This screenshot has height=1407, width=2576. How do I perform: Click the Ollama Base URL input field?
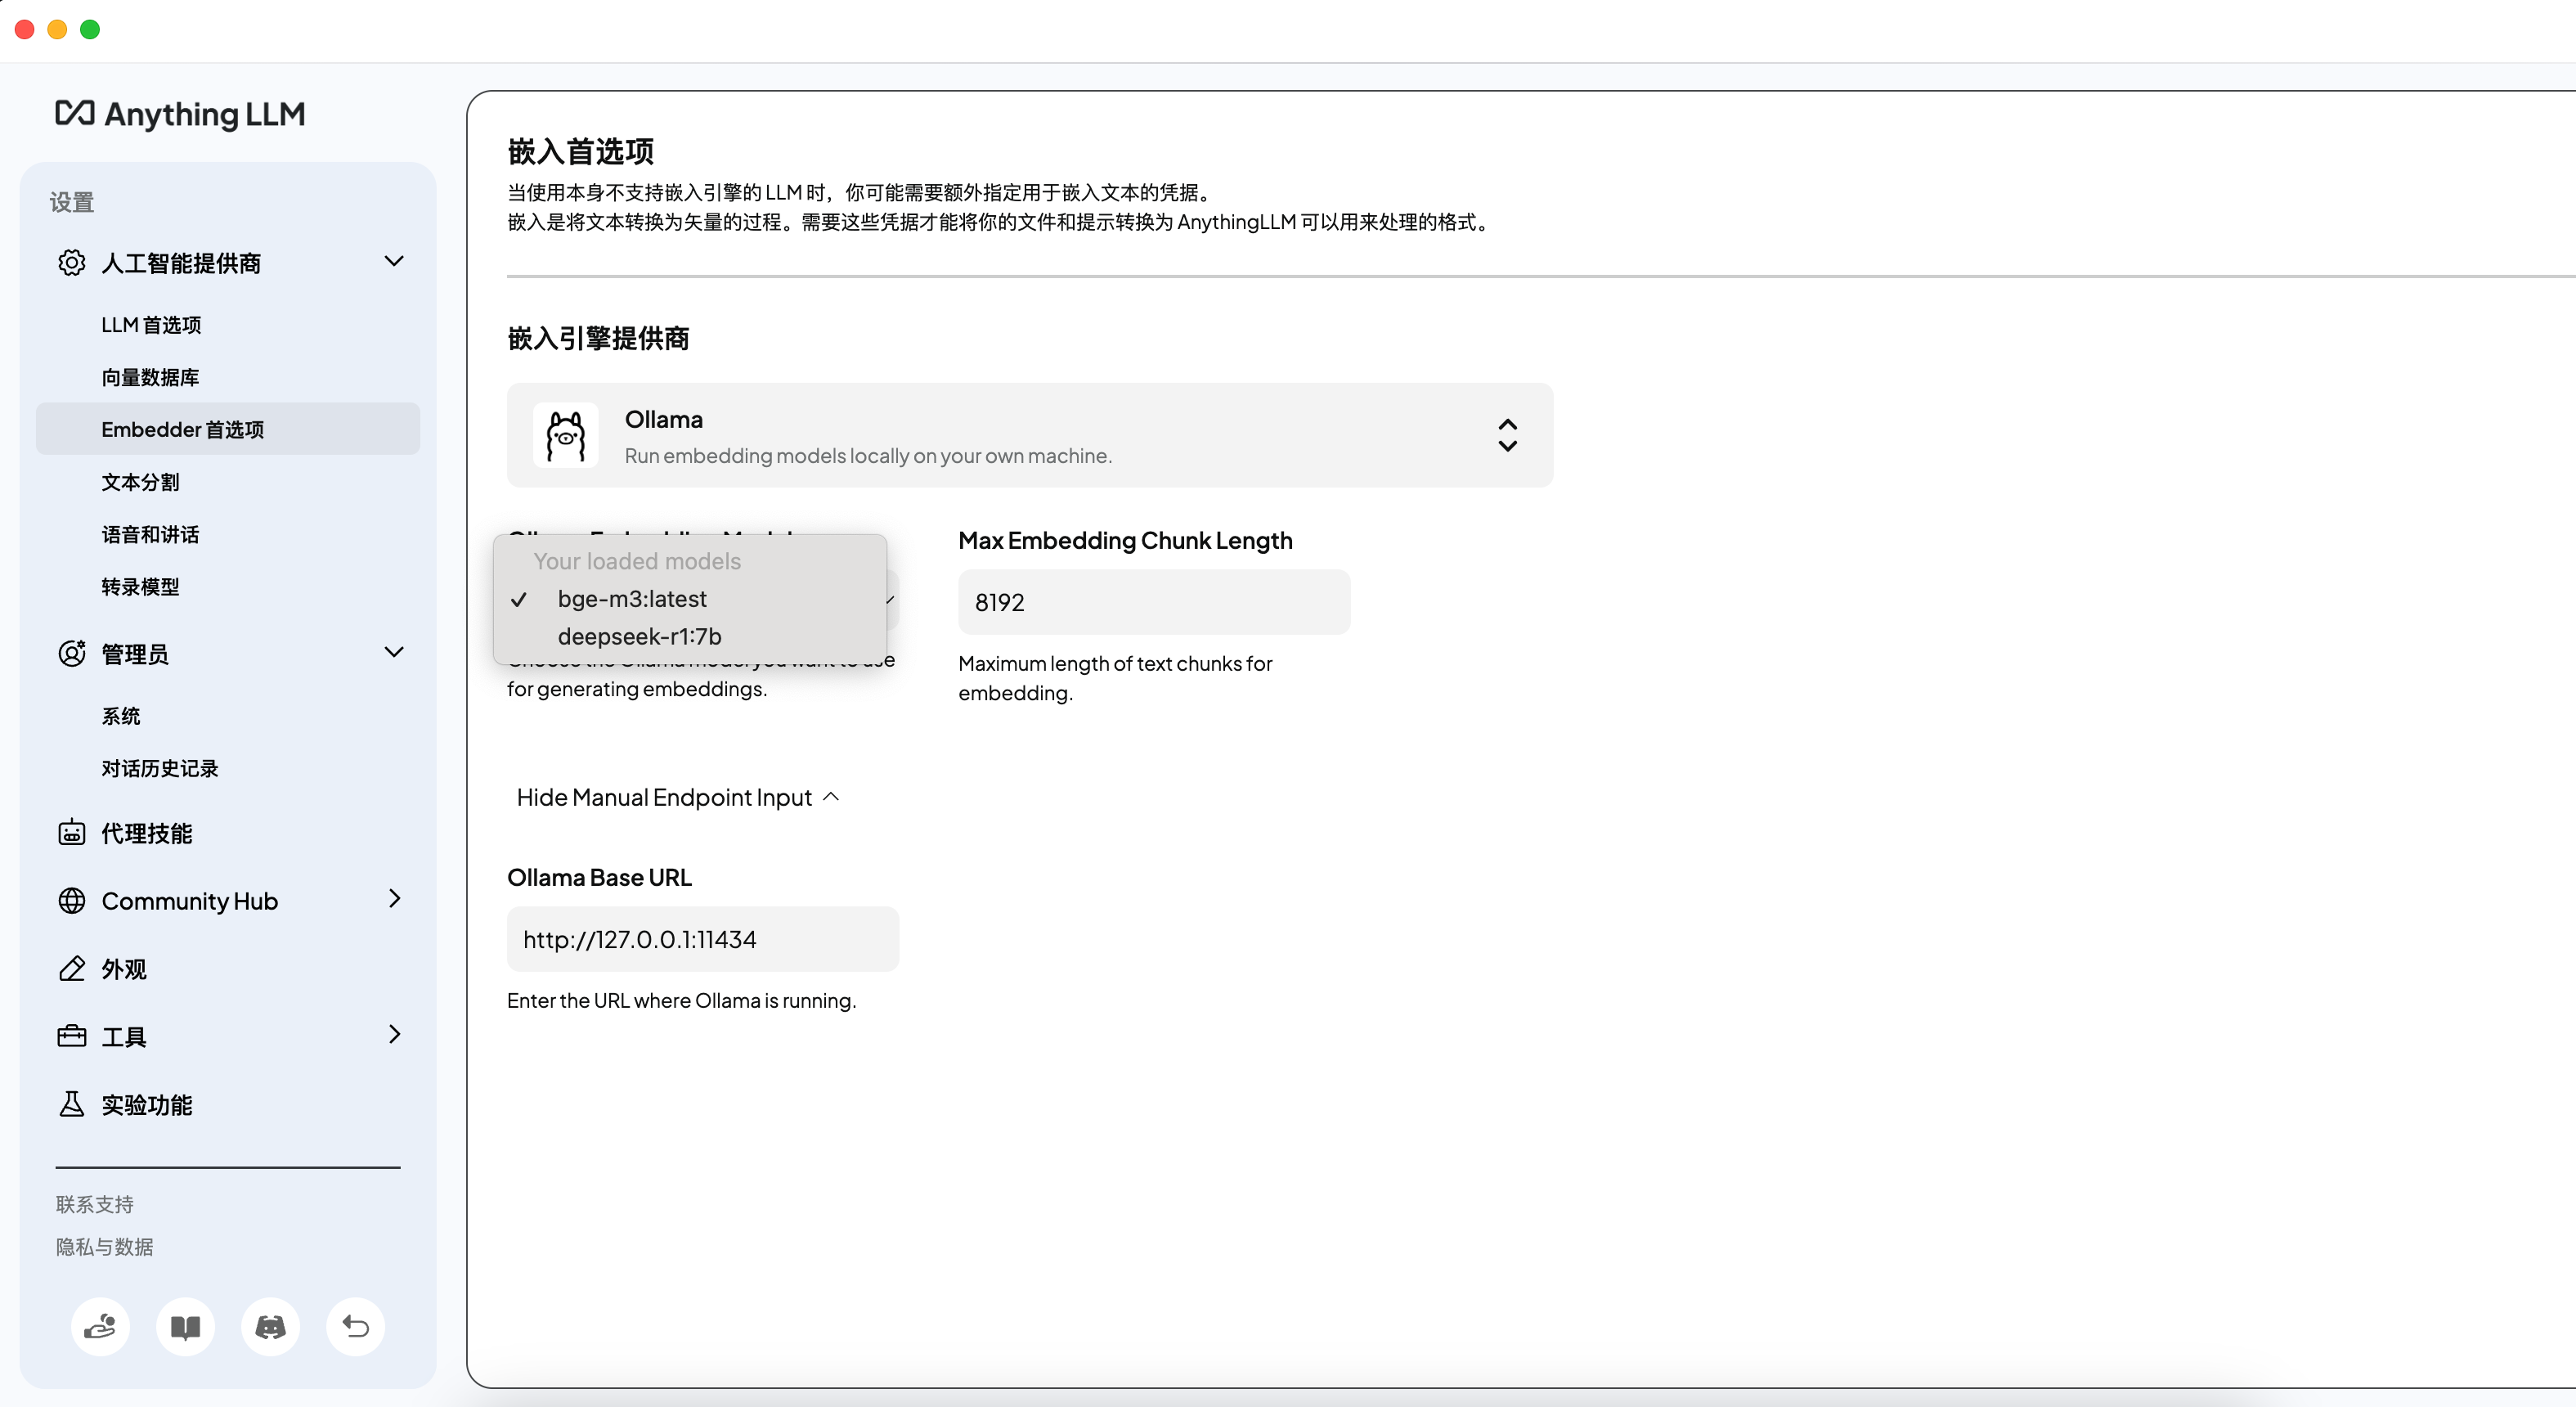pos(702,939)
